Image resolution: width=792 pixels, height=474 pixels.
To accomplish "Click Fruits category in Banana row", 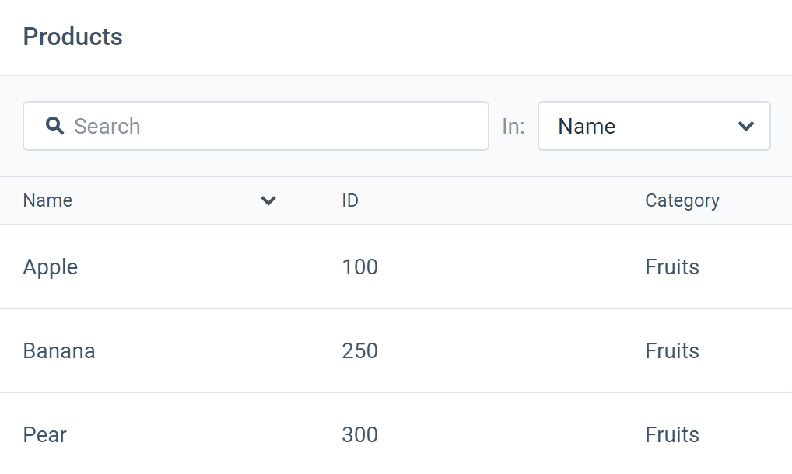I will tap(672, 351).
